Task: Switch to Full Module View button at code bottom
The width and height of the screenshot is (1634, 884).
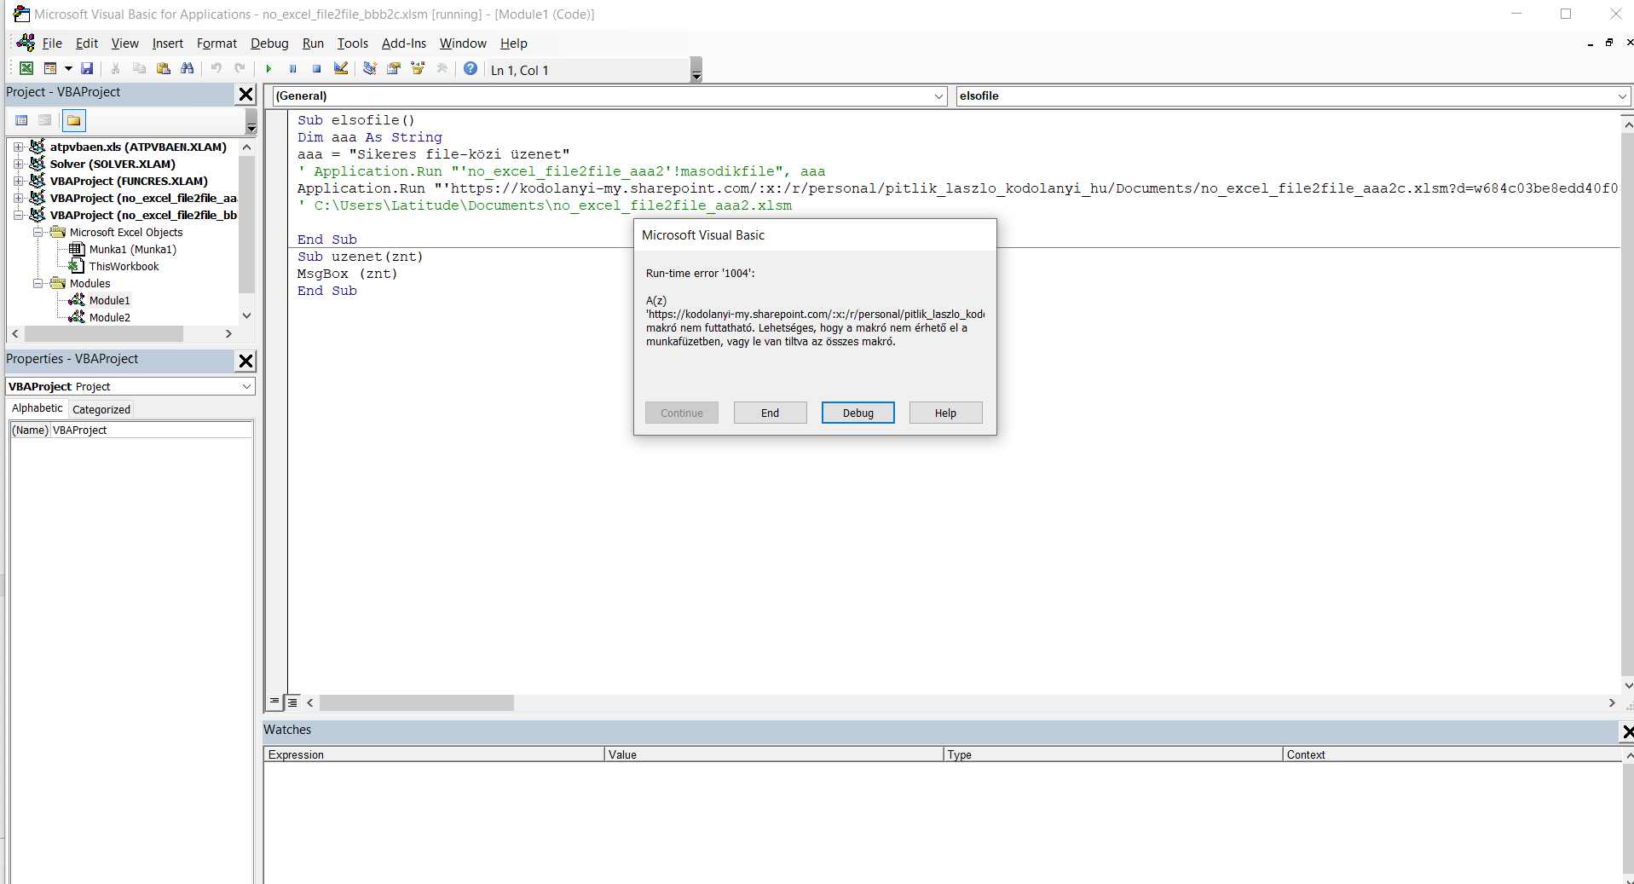Action: click(292, 702)
